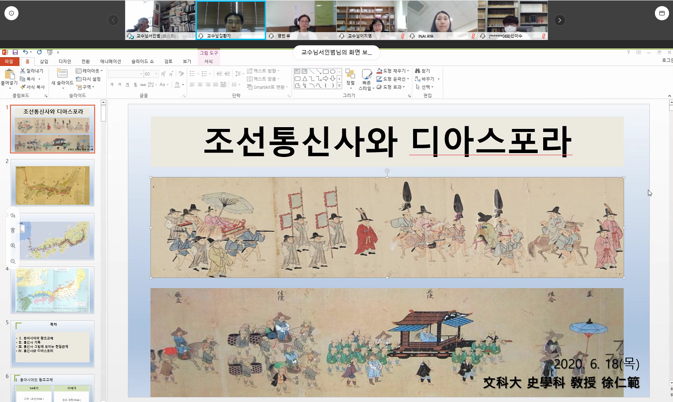Click Find (찾기) binoculars icon
Image resolution: width=673 pixels, height=402 pixels.
(x=418, y=71)
